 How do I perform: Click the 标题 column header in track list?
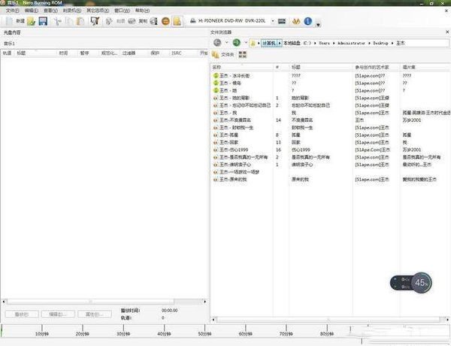32,53
